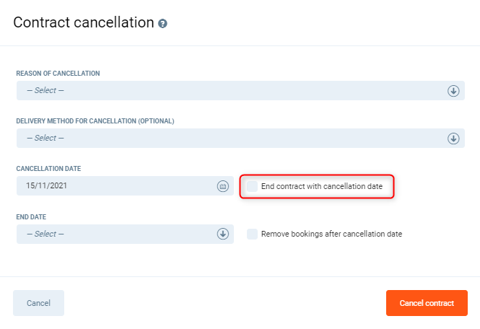Click the Reason of Cancellation arrow icon
The width and height of the screenshot is (480, 329).
click(453, 91)
